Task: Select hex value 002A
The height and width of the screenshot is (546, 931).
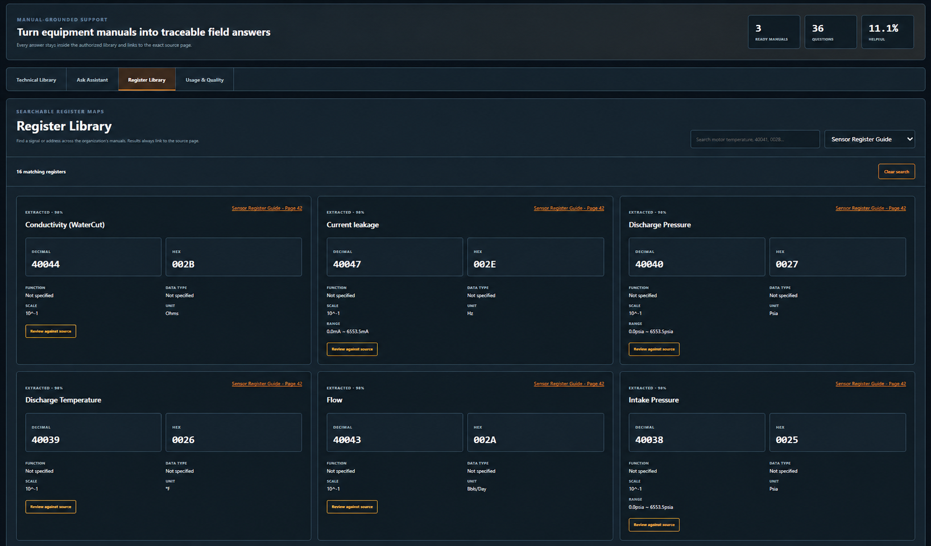Action: click(485, 440)
